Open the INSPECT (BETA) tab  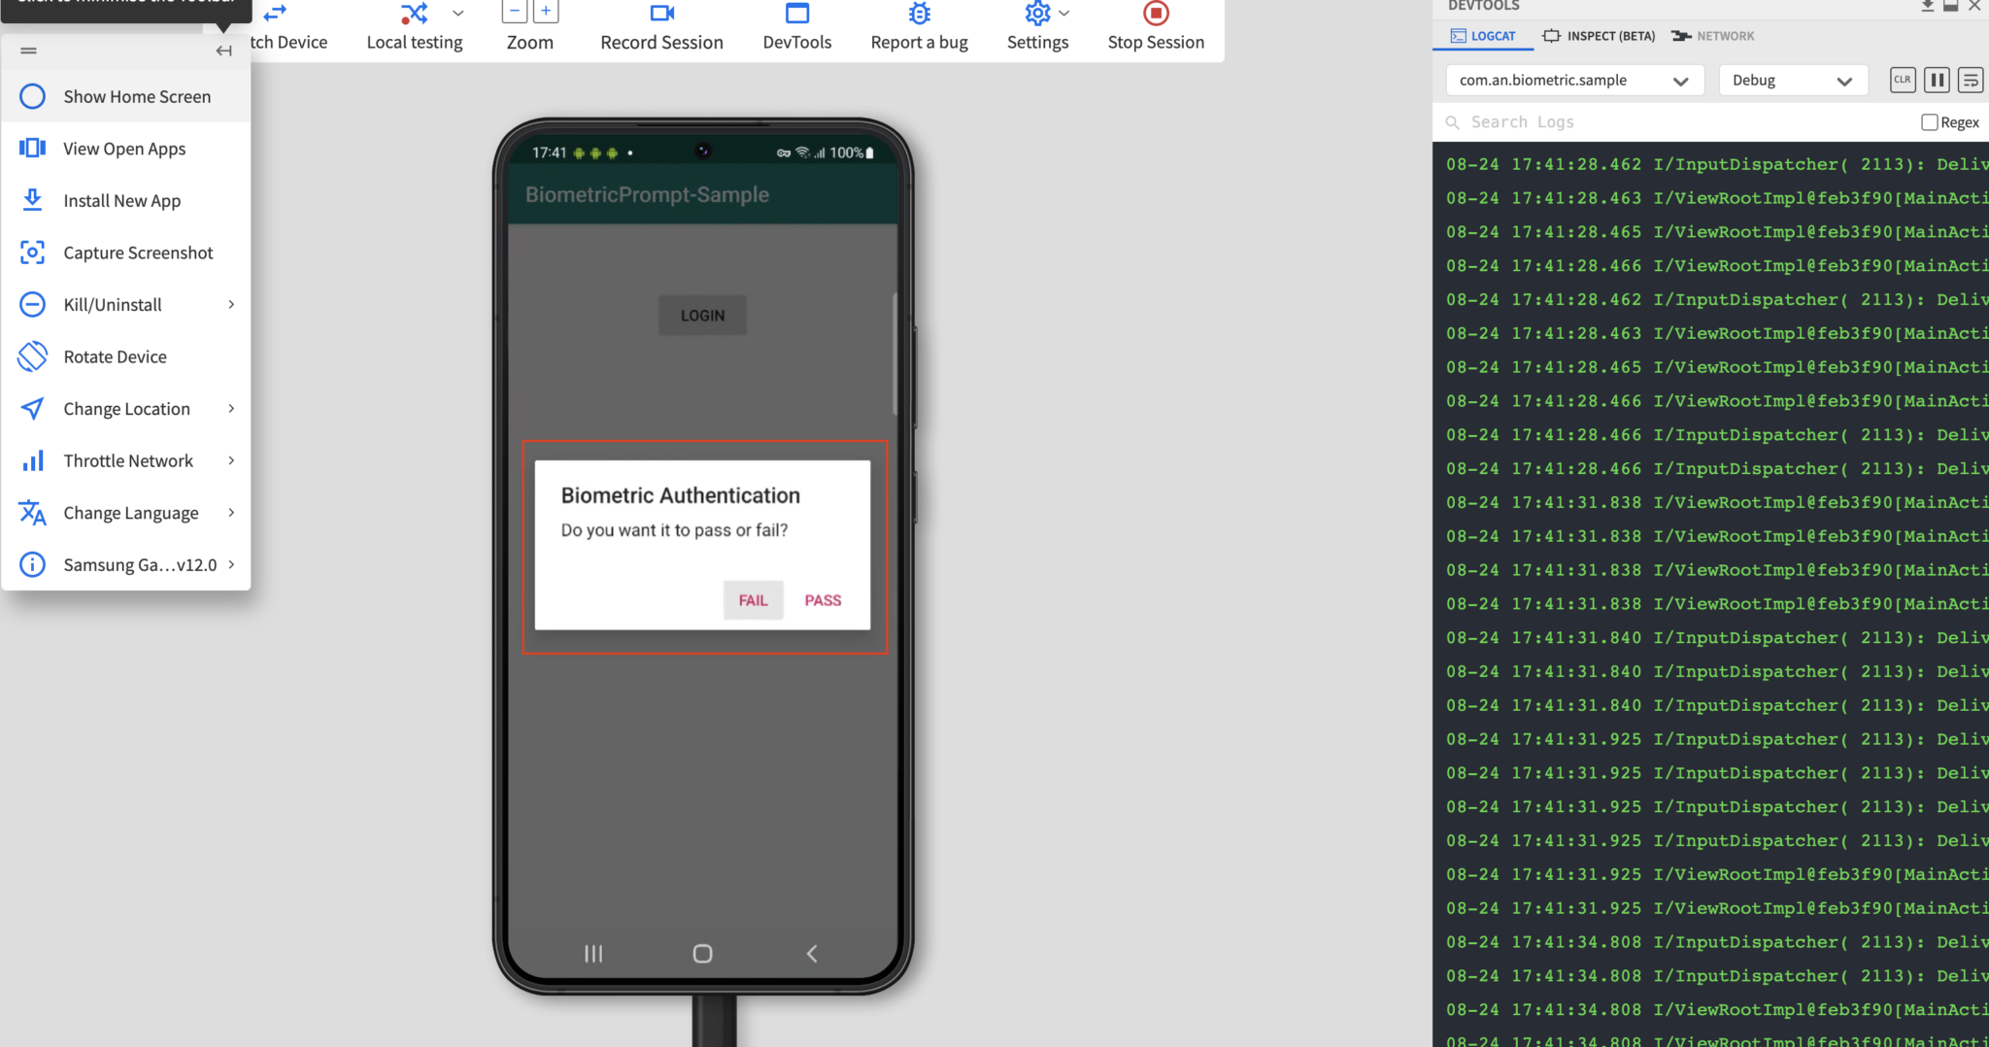coord(1597,36)
